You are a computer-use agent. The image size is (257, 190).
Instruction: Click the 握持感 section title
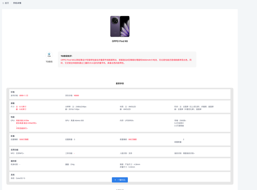13,161
